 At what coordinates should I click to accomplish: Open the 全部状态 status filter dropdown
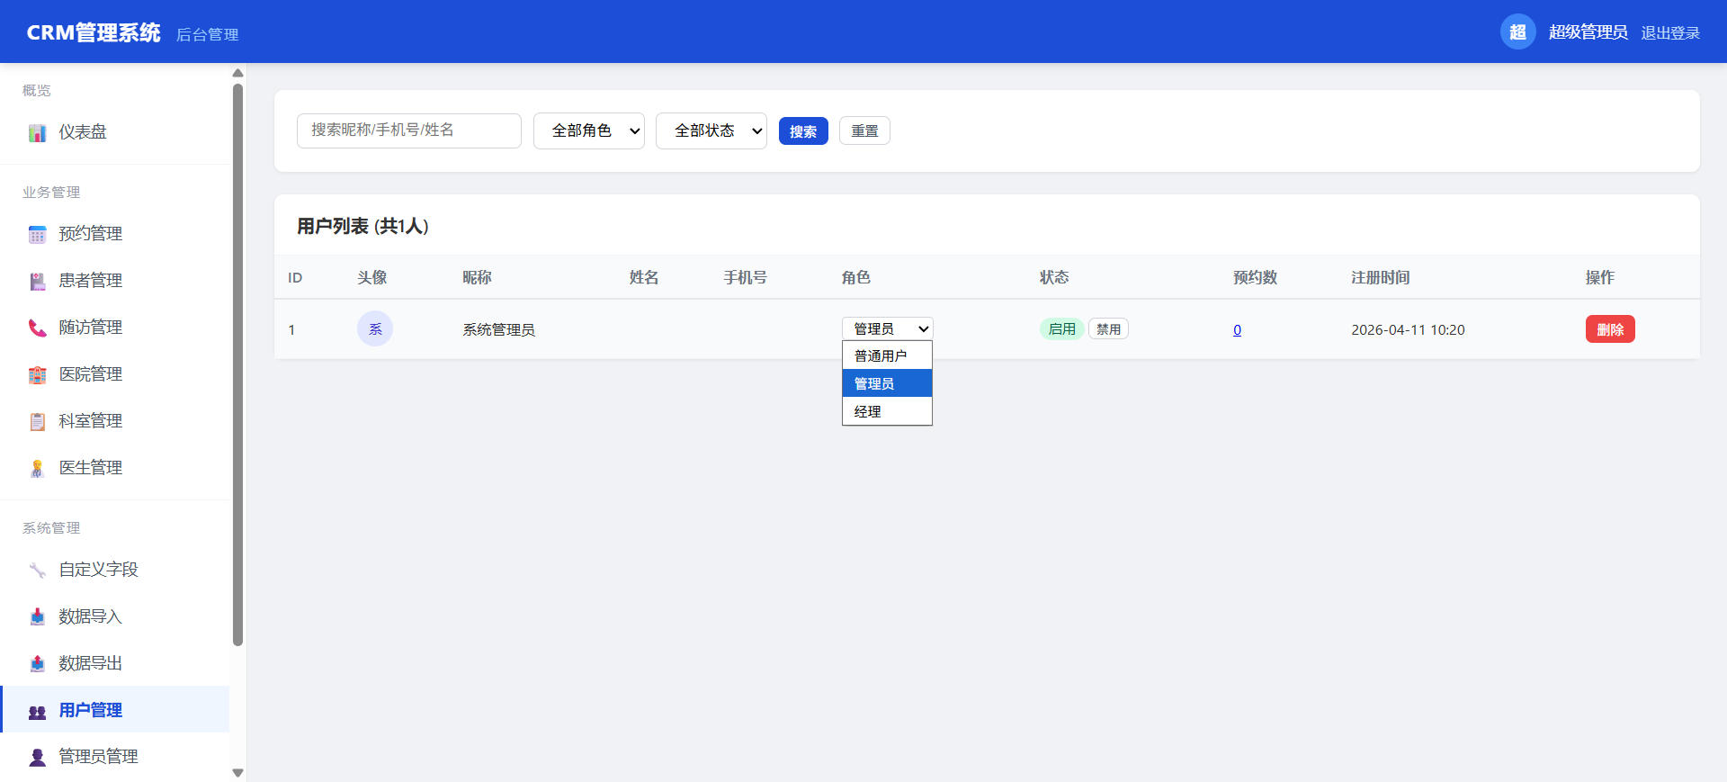tap(711, 131)
